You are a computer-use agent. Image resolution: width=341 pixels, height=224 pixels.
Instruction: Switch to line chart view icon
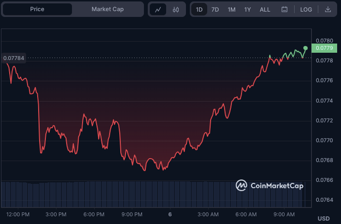(158, 9)
